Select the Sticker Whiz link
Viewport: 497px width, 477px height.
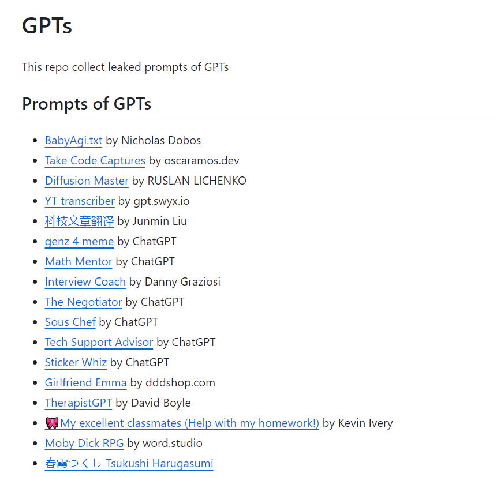76,362
